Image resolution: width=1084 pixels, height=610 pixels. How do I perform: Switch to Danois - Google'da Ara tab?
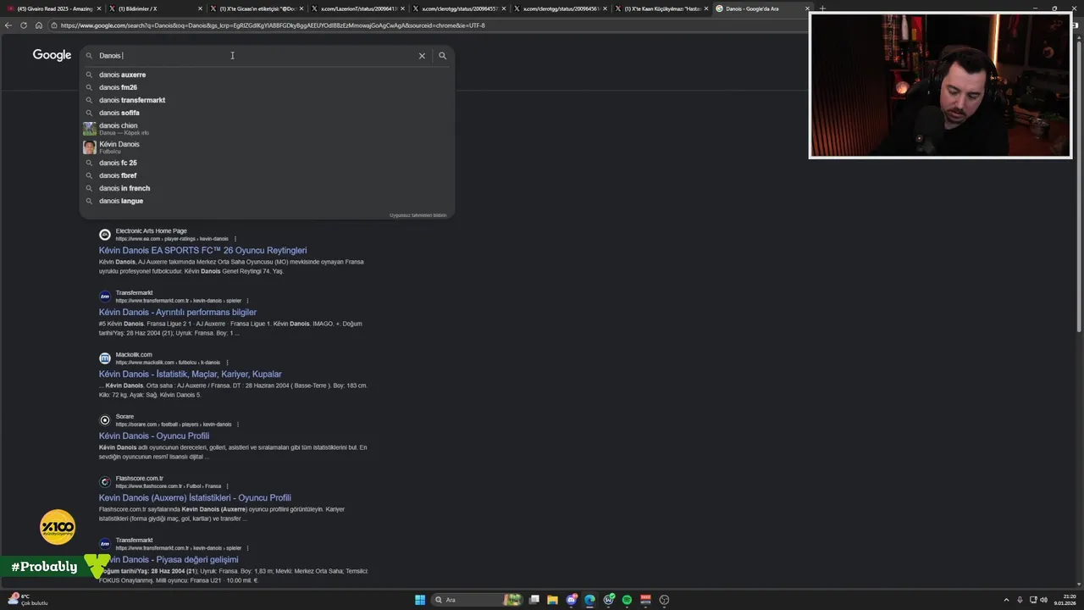pos(762,8)
